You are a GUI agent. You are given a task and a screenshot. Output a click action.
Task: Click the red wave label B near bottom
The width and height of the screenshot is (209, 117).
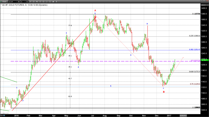click(164, 92)
